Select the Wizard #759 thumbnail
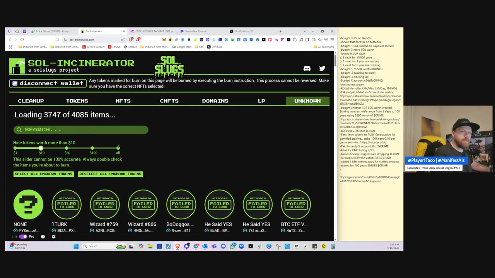Viewport: 495px width, 278px height. tap(105, 204)
